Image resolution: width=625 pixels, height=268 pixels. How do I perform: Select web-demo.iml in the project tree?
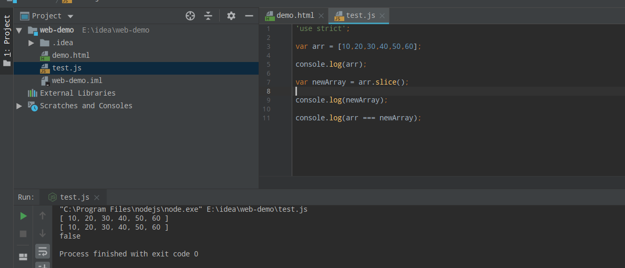[x=77, y=80]
